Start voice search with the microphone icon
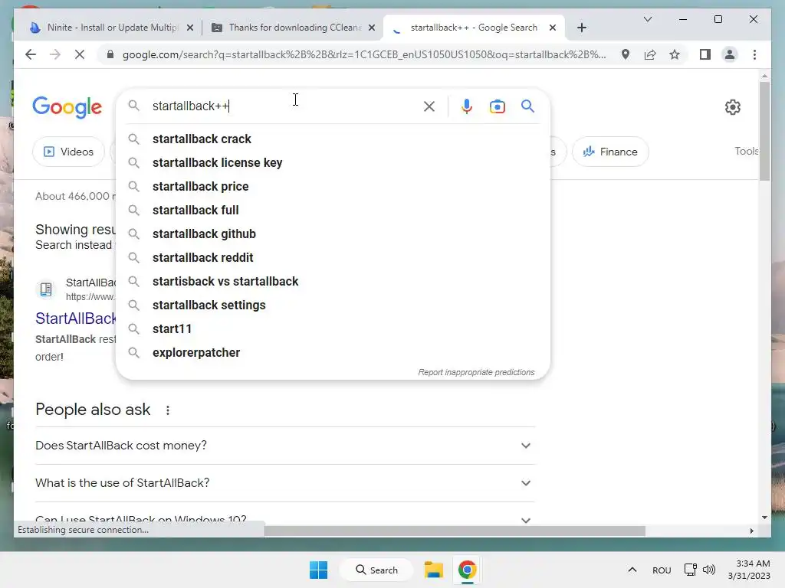The width and height of the screenshot is (785, 588). pyautogui.click(x=467, y=106)
